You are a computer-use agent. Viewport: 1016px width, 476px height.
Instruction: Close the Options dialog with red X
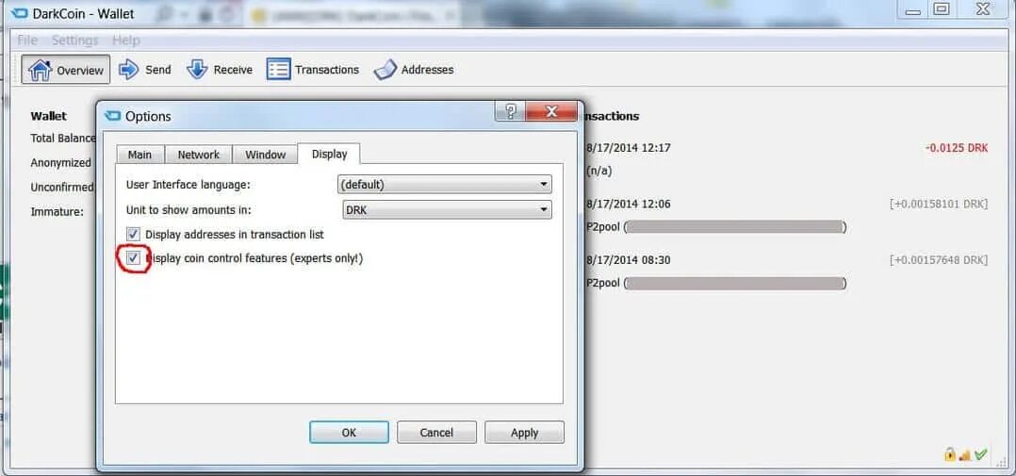click(551, 111)
